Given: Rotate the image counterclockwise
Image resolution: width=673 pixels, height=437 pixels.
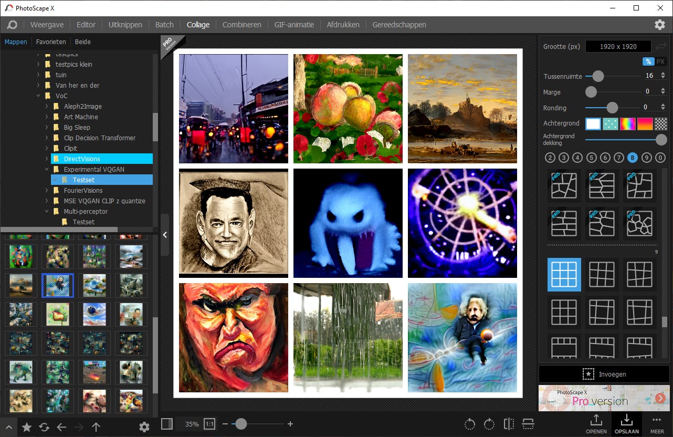Looking at the screenshot, I should 470,424.
